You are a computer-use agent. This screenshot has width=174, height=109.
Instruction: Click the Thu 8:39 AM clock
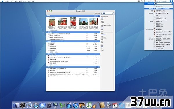[165, 1]
